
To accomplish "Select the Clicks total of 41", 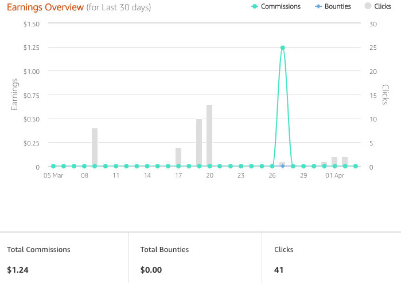I will click(x=280, y=270).
